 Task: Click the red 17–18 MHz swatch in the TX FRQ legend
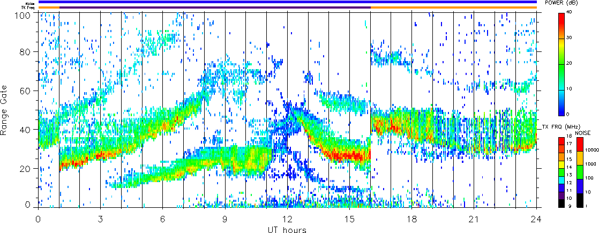click(562, 140)
